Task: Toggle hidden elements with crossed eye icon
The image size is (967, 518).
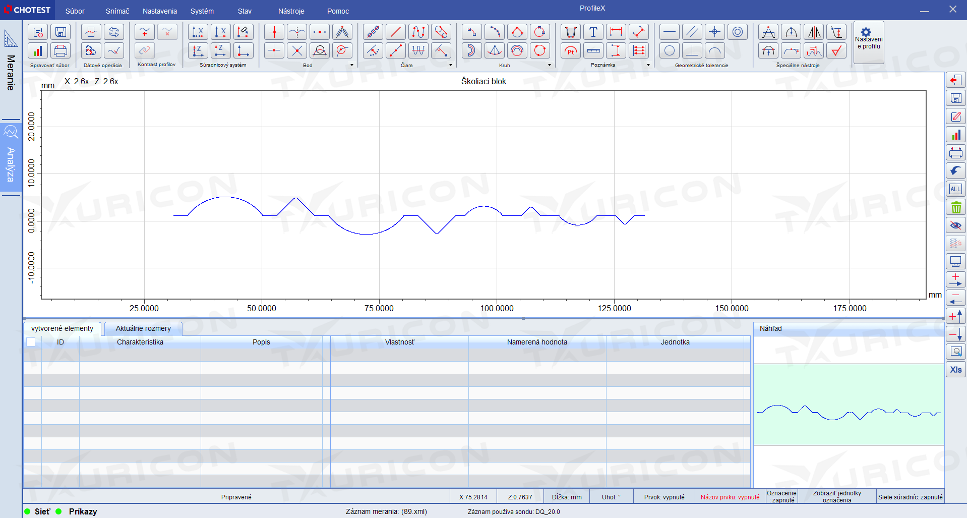Action: (955, 225)
